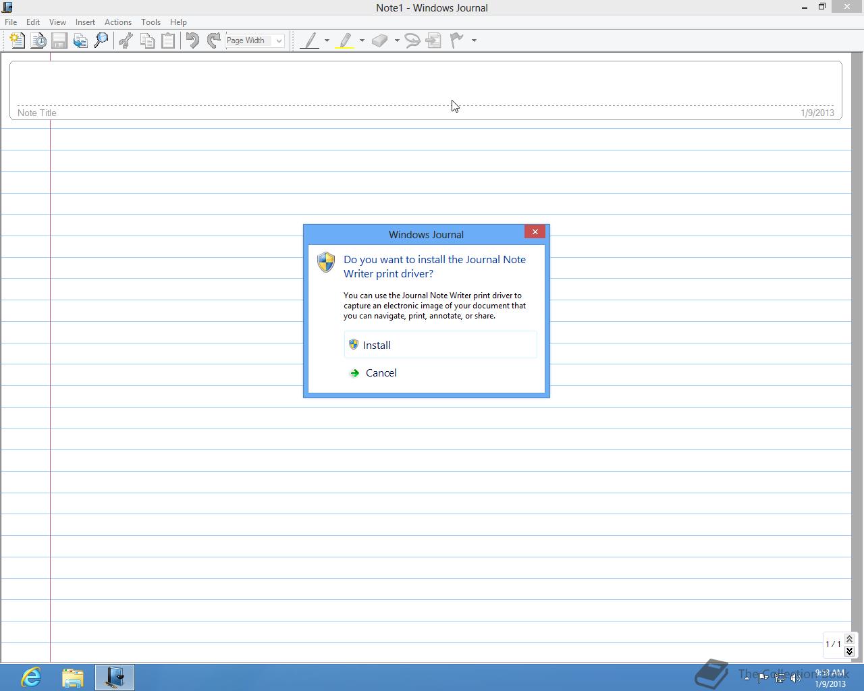This screenshot has width=864, height=691.
Task: Go to next page with double-down arrow
Action: [x=849, y=651]
